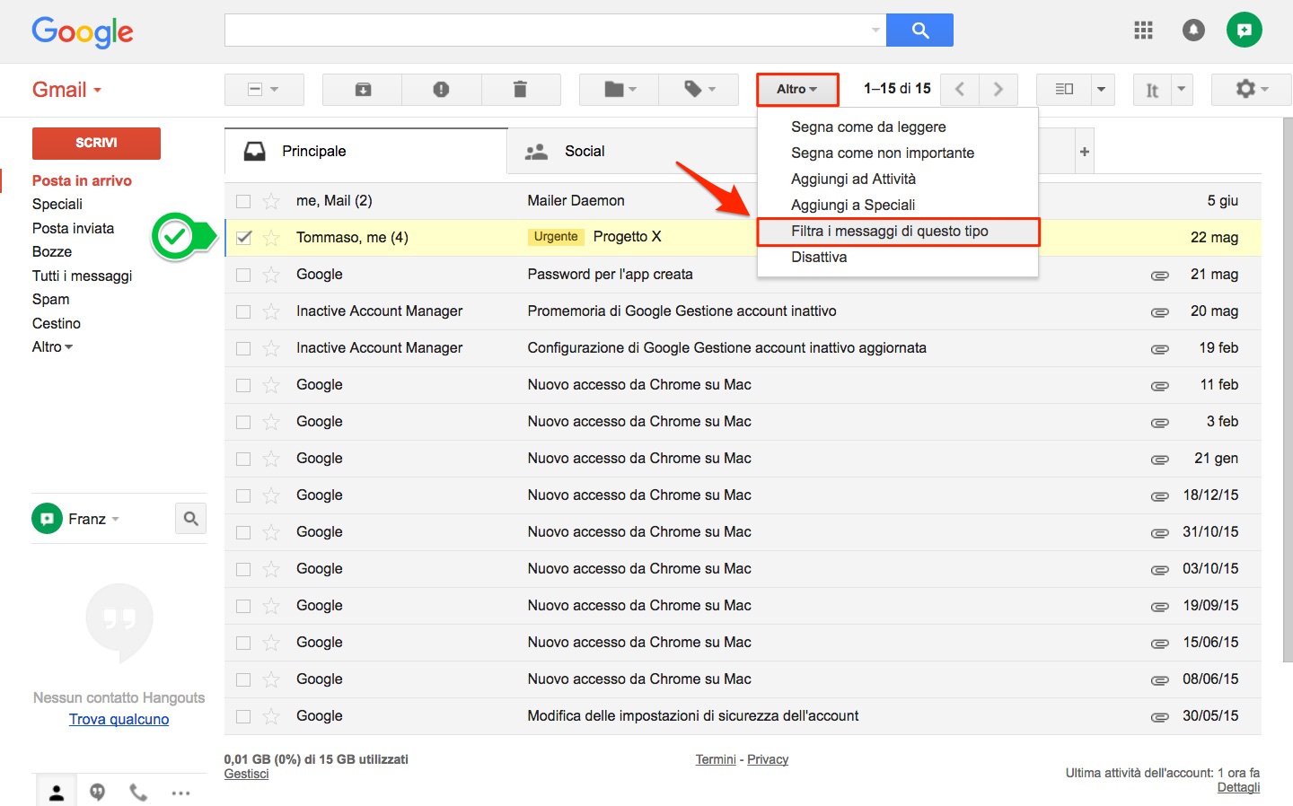Open the select-all checkbox dropdown
This screenshot has width=1293, height=806.
tap(264, 89)
